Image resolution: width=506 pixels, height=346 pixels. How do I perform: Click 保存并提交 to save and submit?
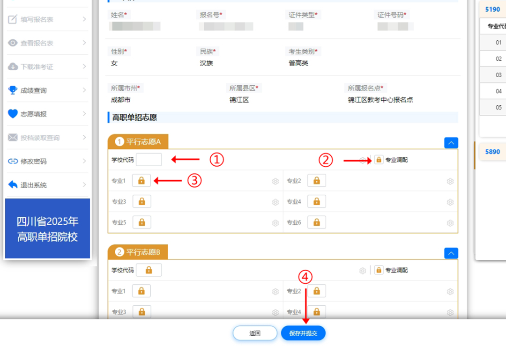click(303, 333)
